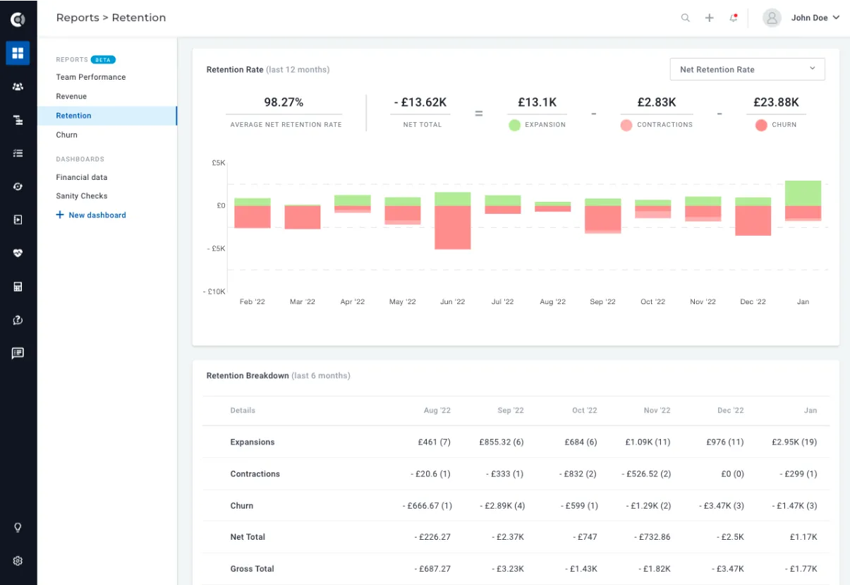Open the notifications bell
Viewport: 850px width, 585px height.
point(734,18)
